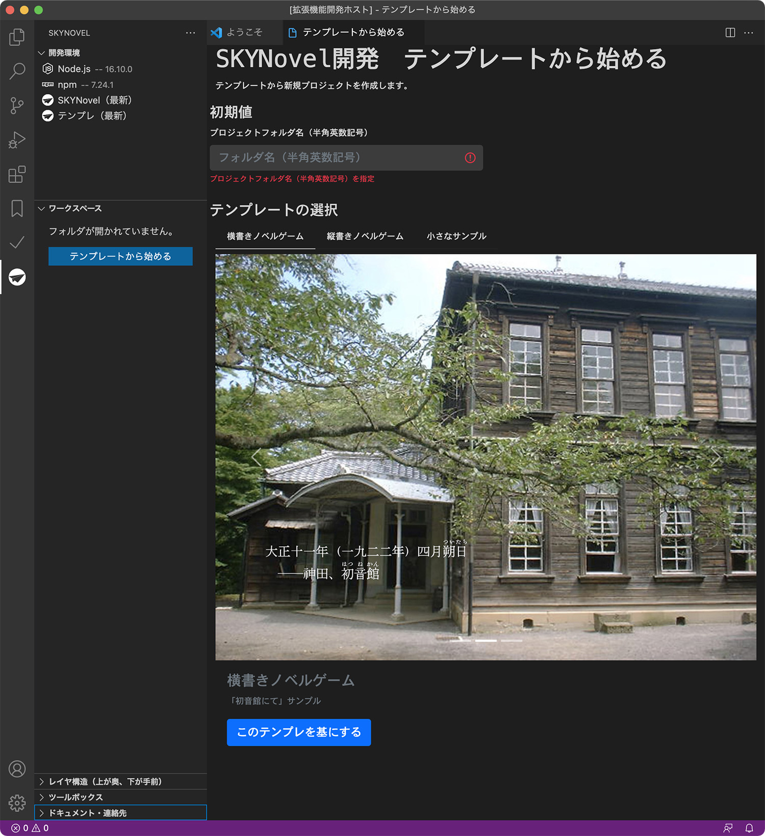Screen dimensions: 765x836
Task: Select the SKYNovel（最新）row text
Action: point(95,100)
